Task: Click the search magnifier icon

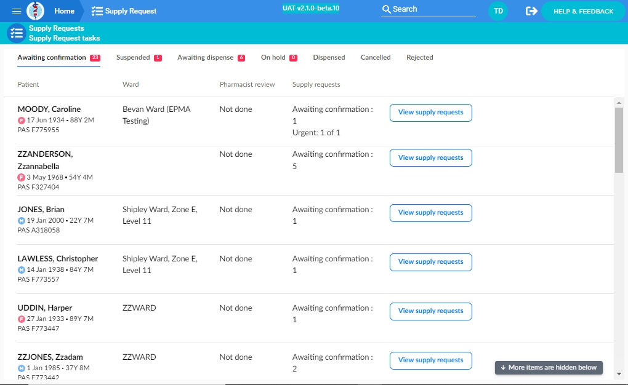Action: [x=386, y=9]
